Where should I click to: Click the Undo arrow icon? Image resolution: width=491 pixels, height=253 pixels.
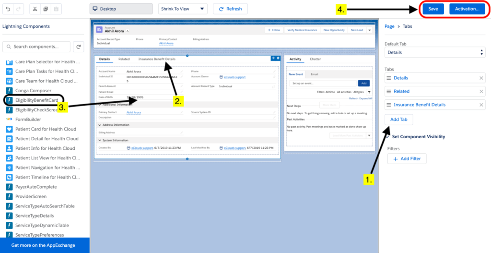pos(8,9)
